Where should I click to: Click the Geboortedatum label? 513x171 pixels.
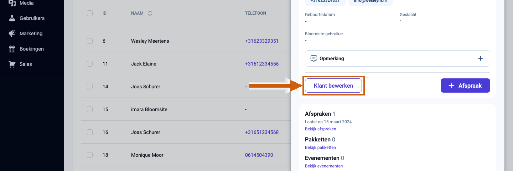tap(320, 15)
